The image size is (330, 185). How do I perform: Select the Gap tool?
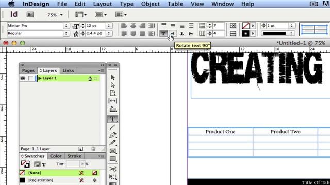pos(112,101)
